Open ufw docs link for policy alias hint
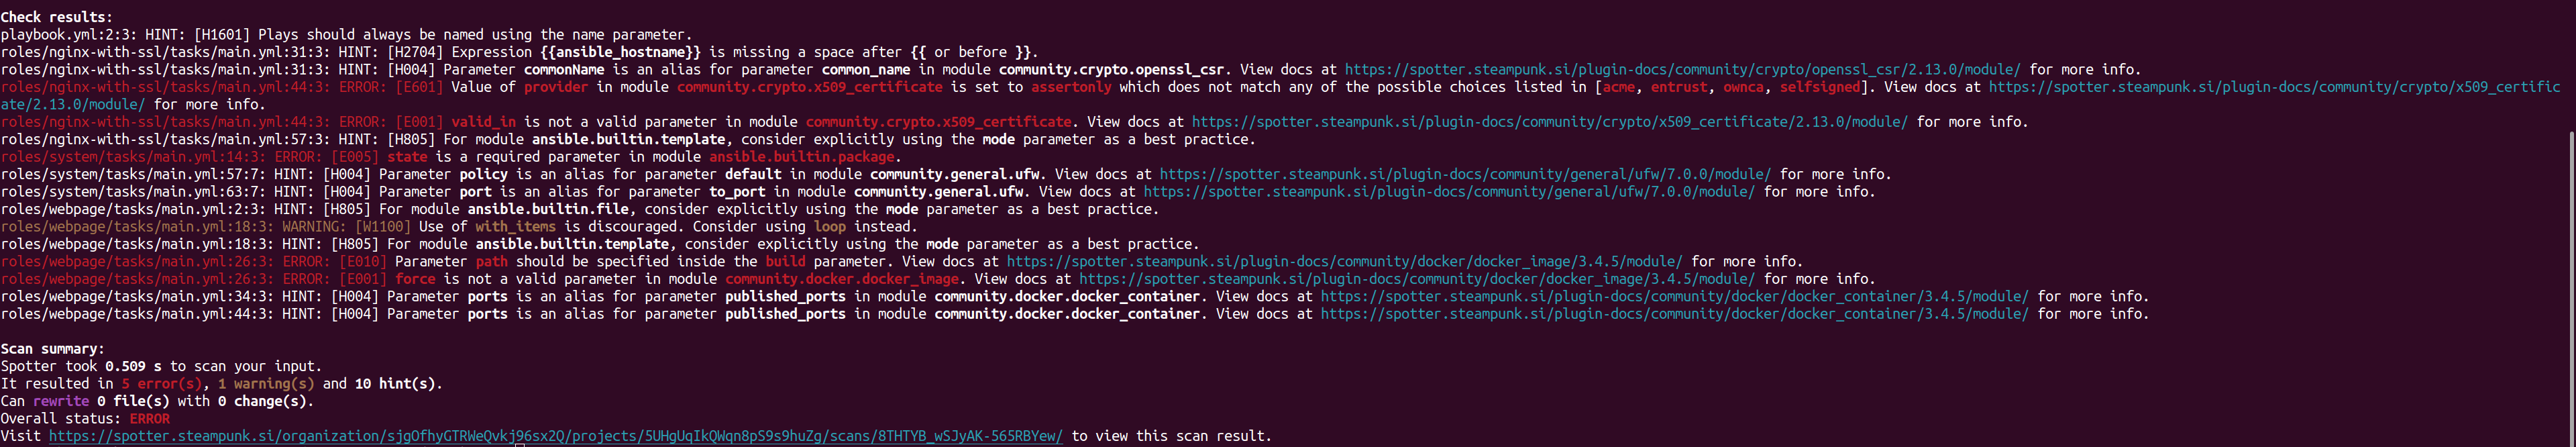 (1465, 174)
